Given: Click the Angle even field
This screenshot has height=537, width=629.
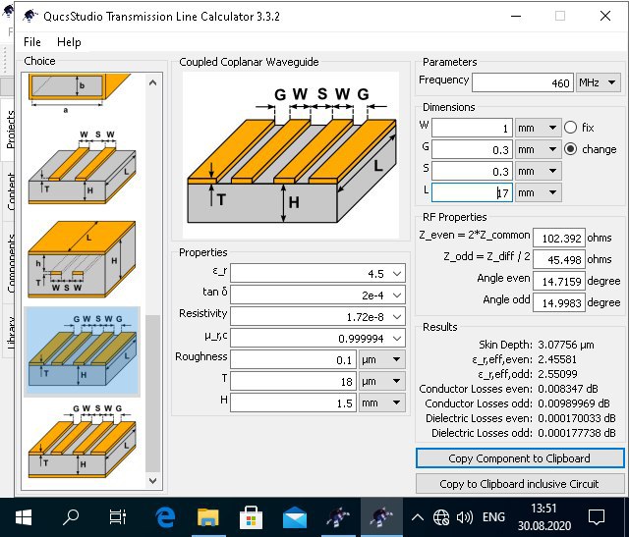Looking at the screenshot, I should point(559,282).
